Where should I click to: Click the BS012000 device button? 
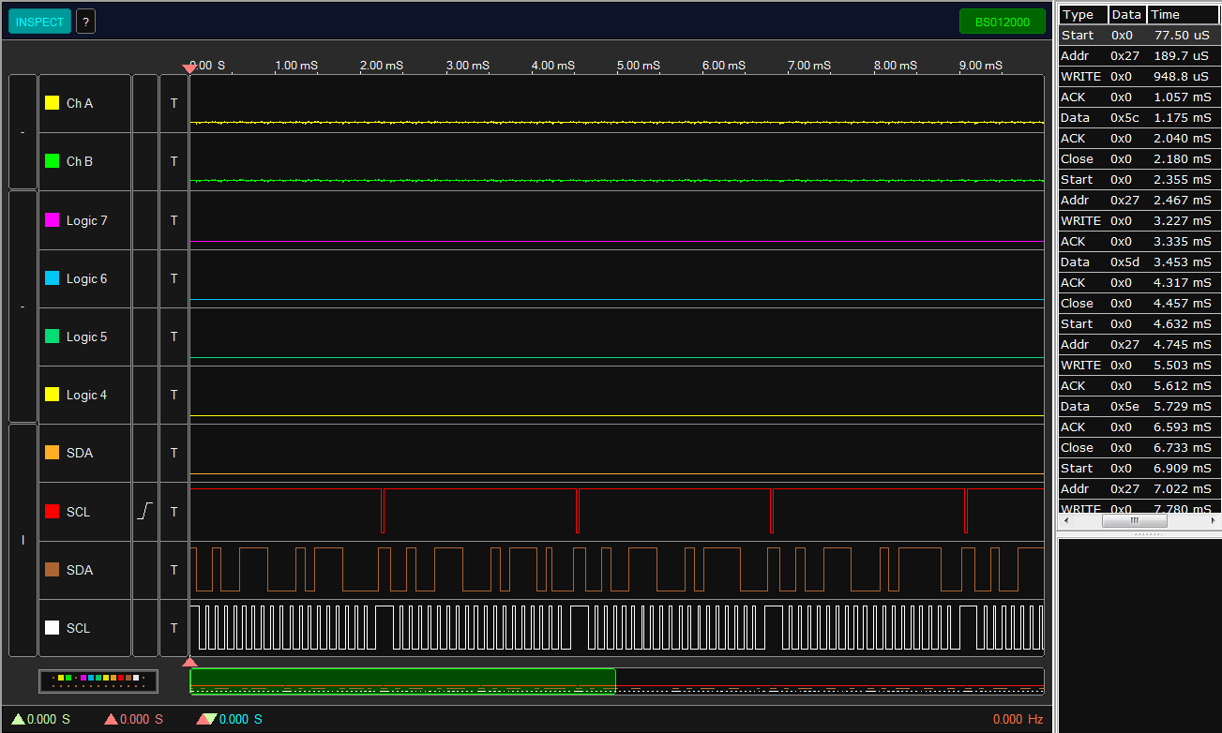pos(1002,22)
